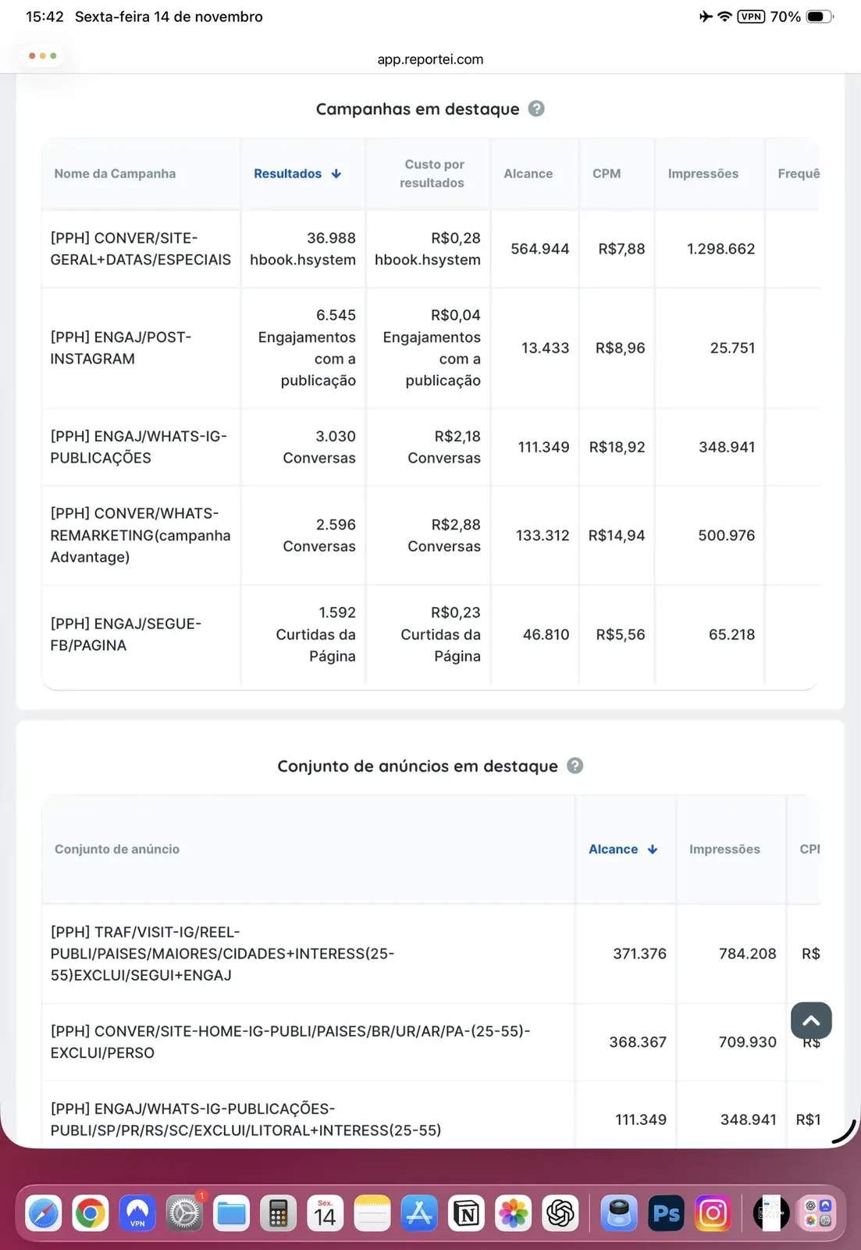861x1250 pixels.
Task: Select the ENGAJ/WHATS-IG-PUBLICAÇÕES campaign name
Action: [x=139, y=447]
